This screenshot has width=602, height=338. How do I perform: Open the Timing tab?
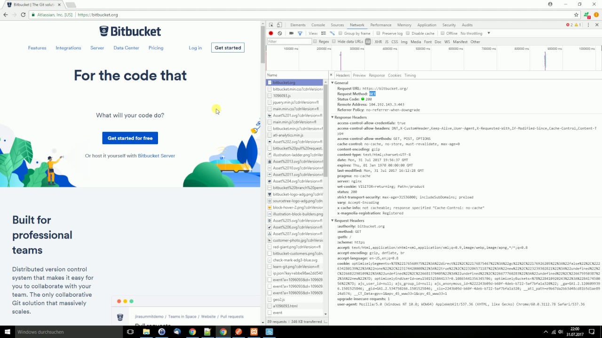pyautogui.click(x=410, y=75)
